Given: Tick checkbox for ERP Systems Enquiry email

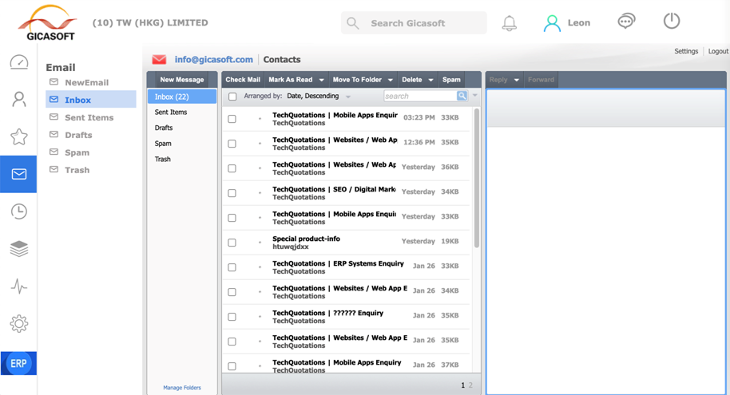Looking at the screenshot, I should click(x=232, y=267).
